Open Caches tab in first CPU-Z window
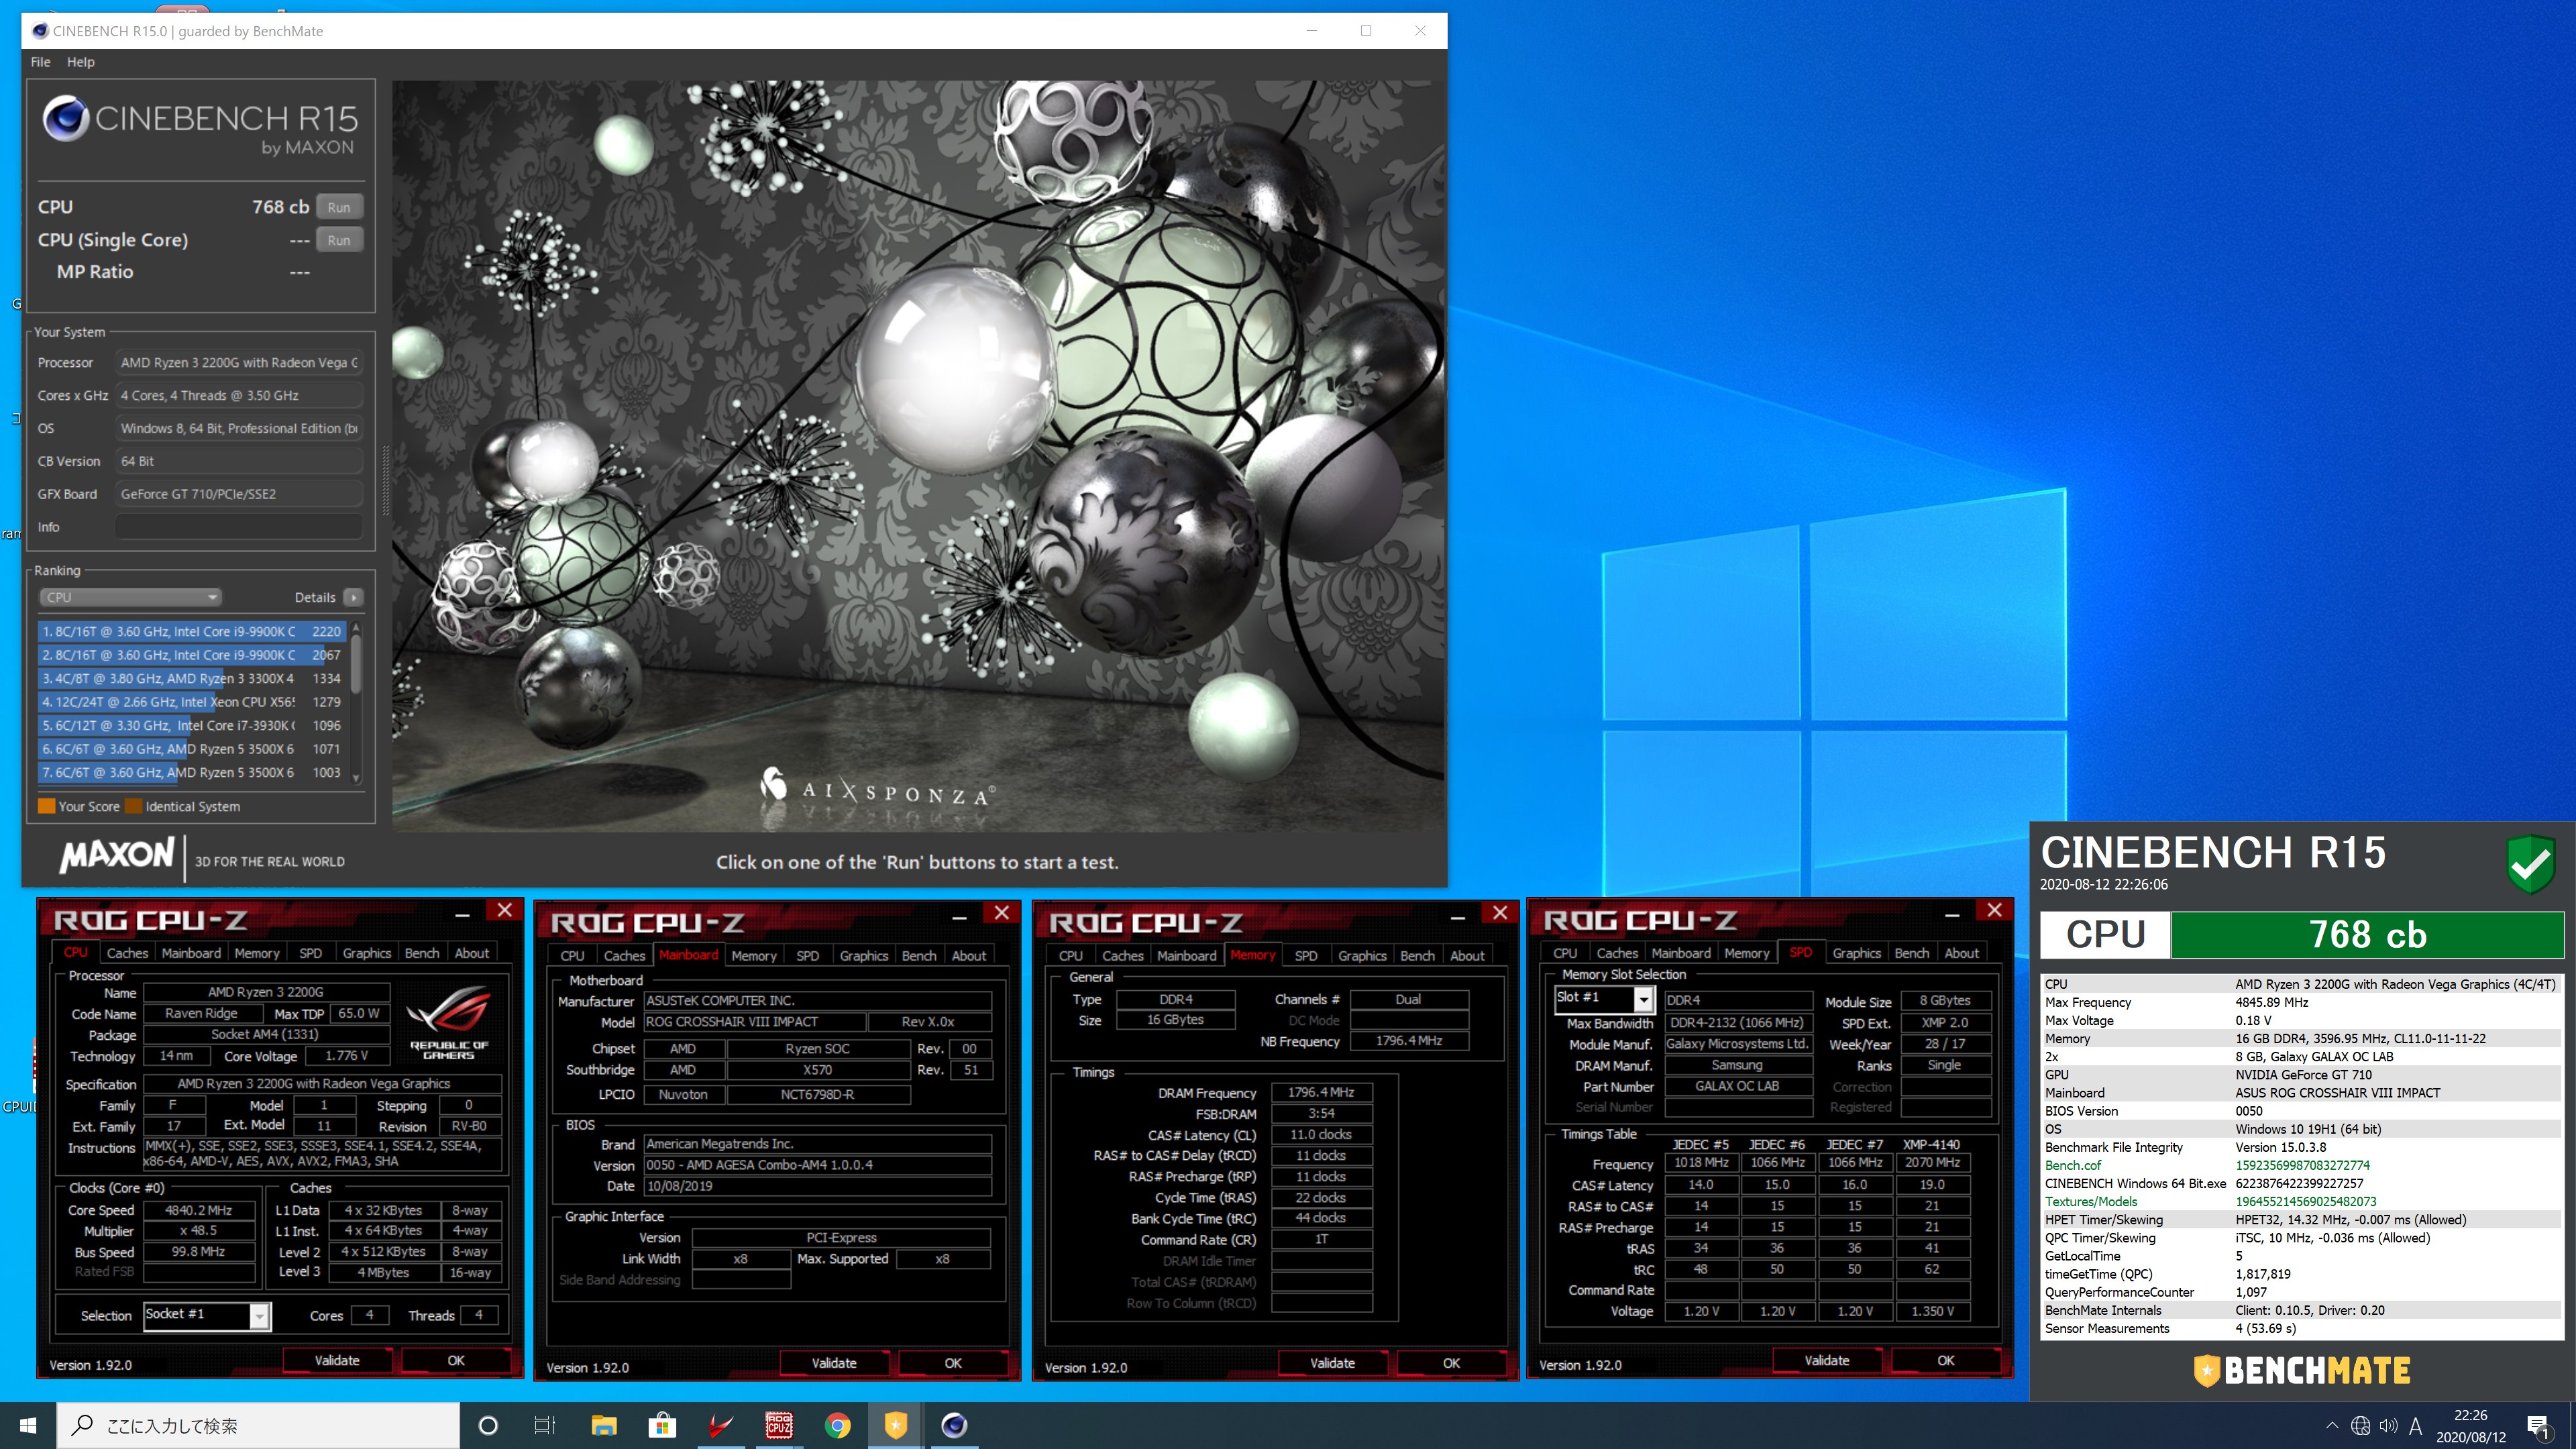Viewport: 2576px width, 1449px height. click(x=127, y=953)
